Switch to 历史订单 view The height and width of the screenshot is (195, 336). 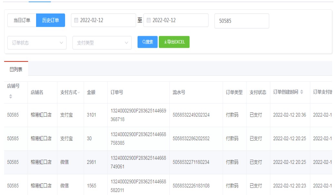pos(51,20)
